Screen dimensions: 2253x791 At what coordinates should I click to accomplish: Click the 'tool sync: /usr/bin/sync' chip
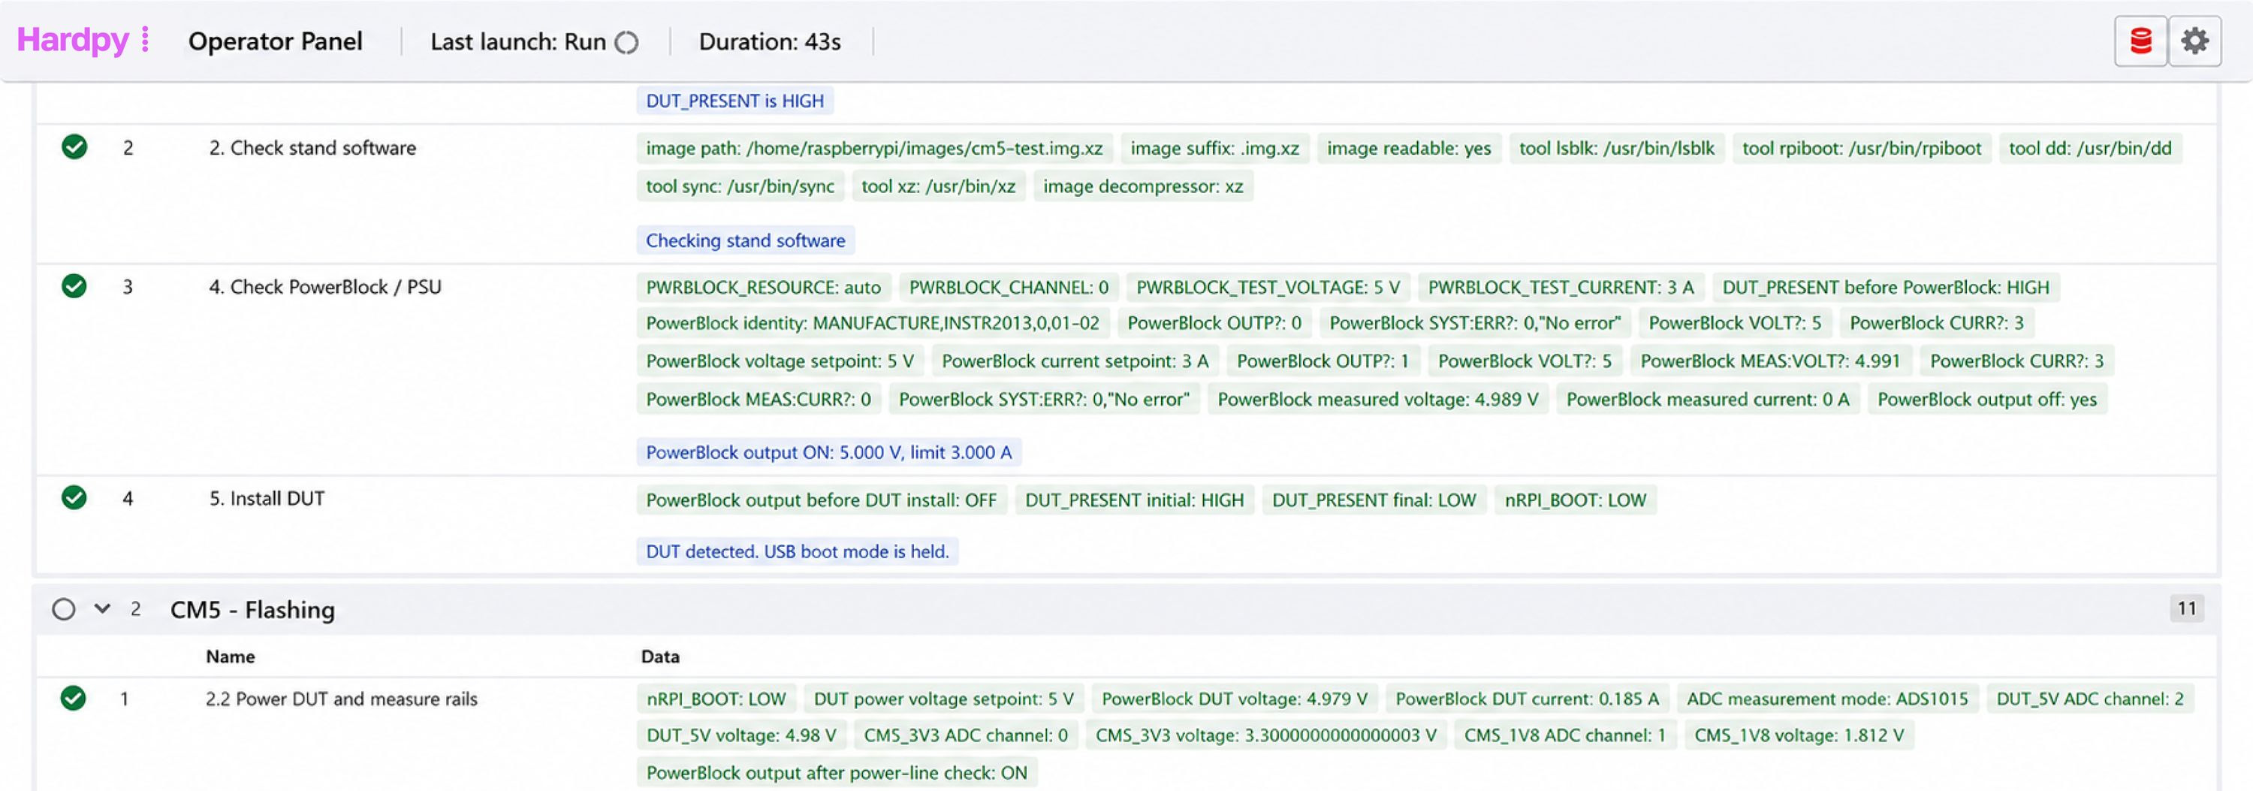740,186
